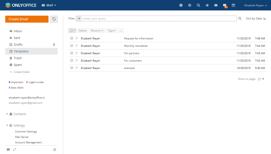Viewport: 271px width, 154px height.
Task: Click the pop-out window icon at bottom left
Action: coord(15,150)
